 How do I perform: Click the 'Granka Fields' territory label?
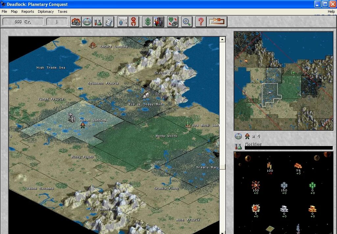coord(167,188)
